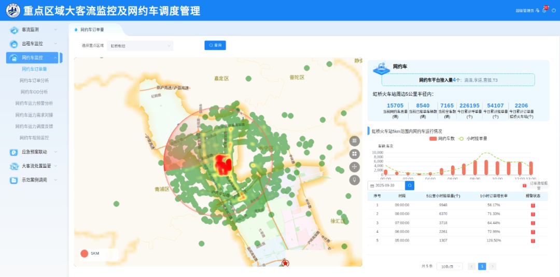Click the red alarm icon in row 1

coord(533,205)
